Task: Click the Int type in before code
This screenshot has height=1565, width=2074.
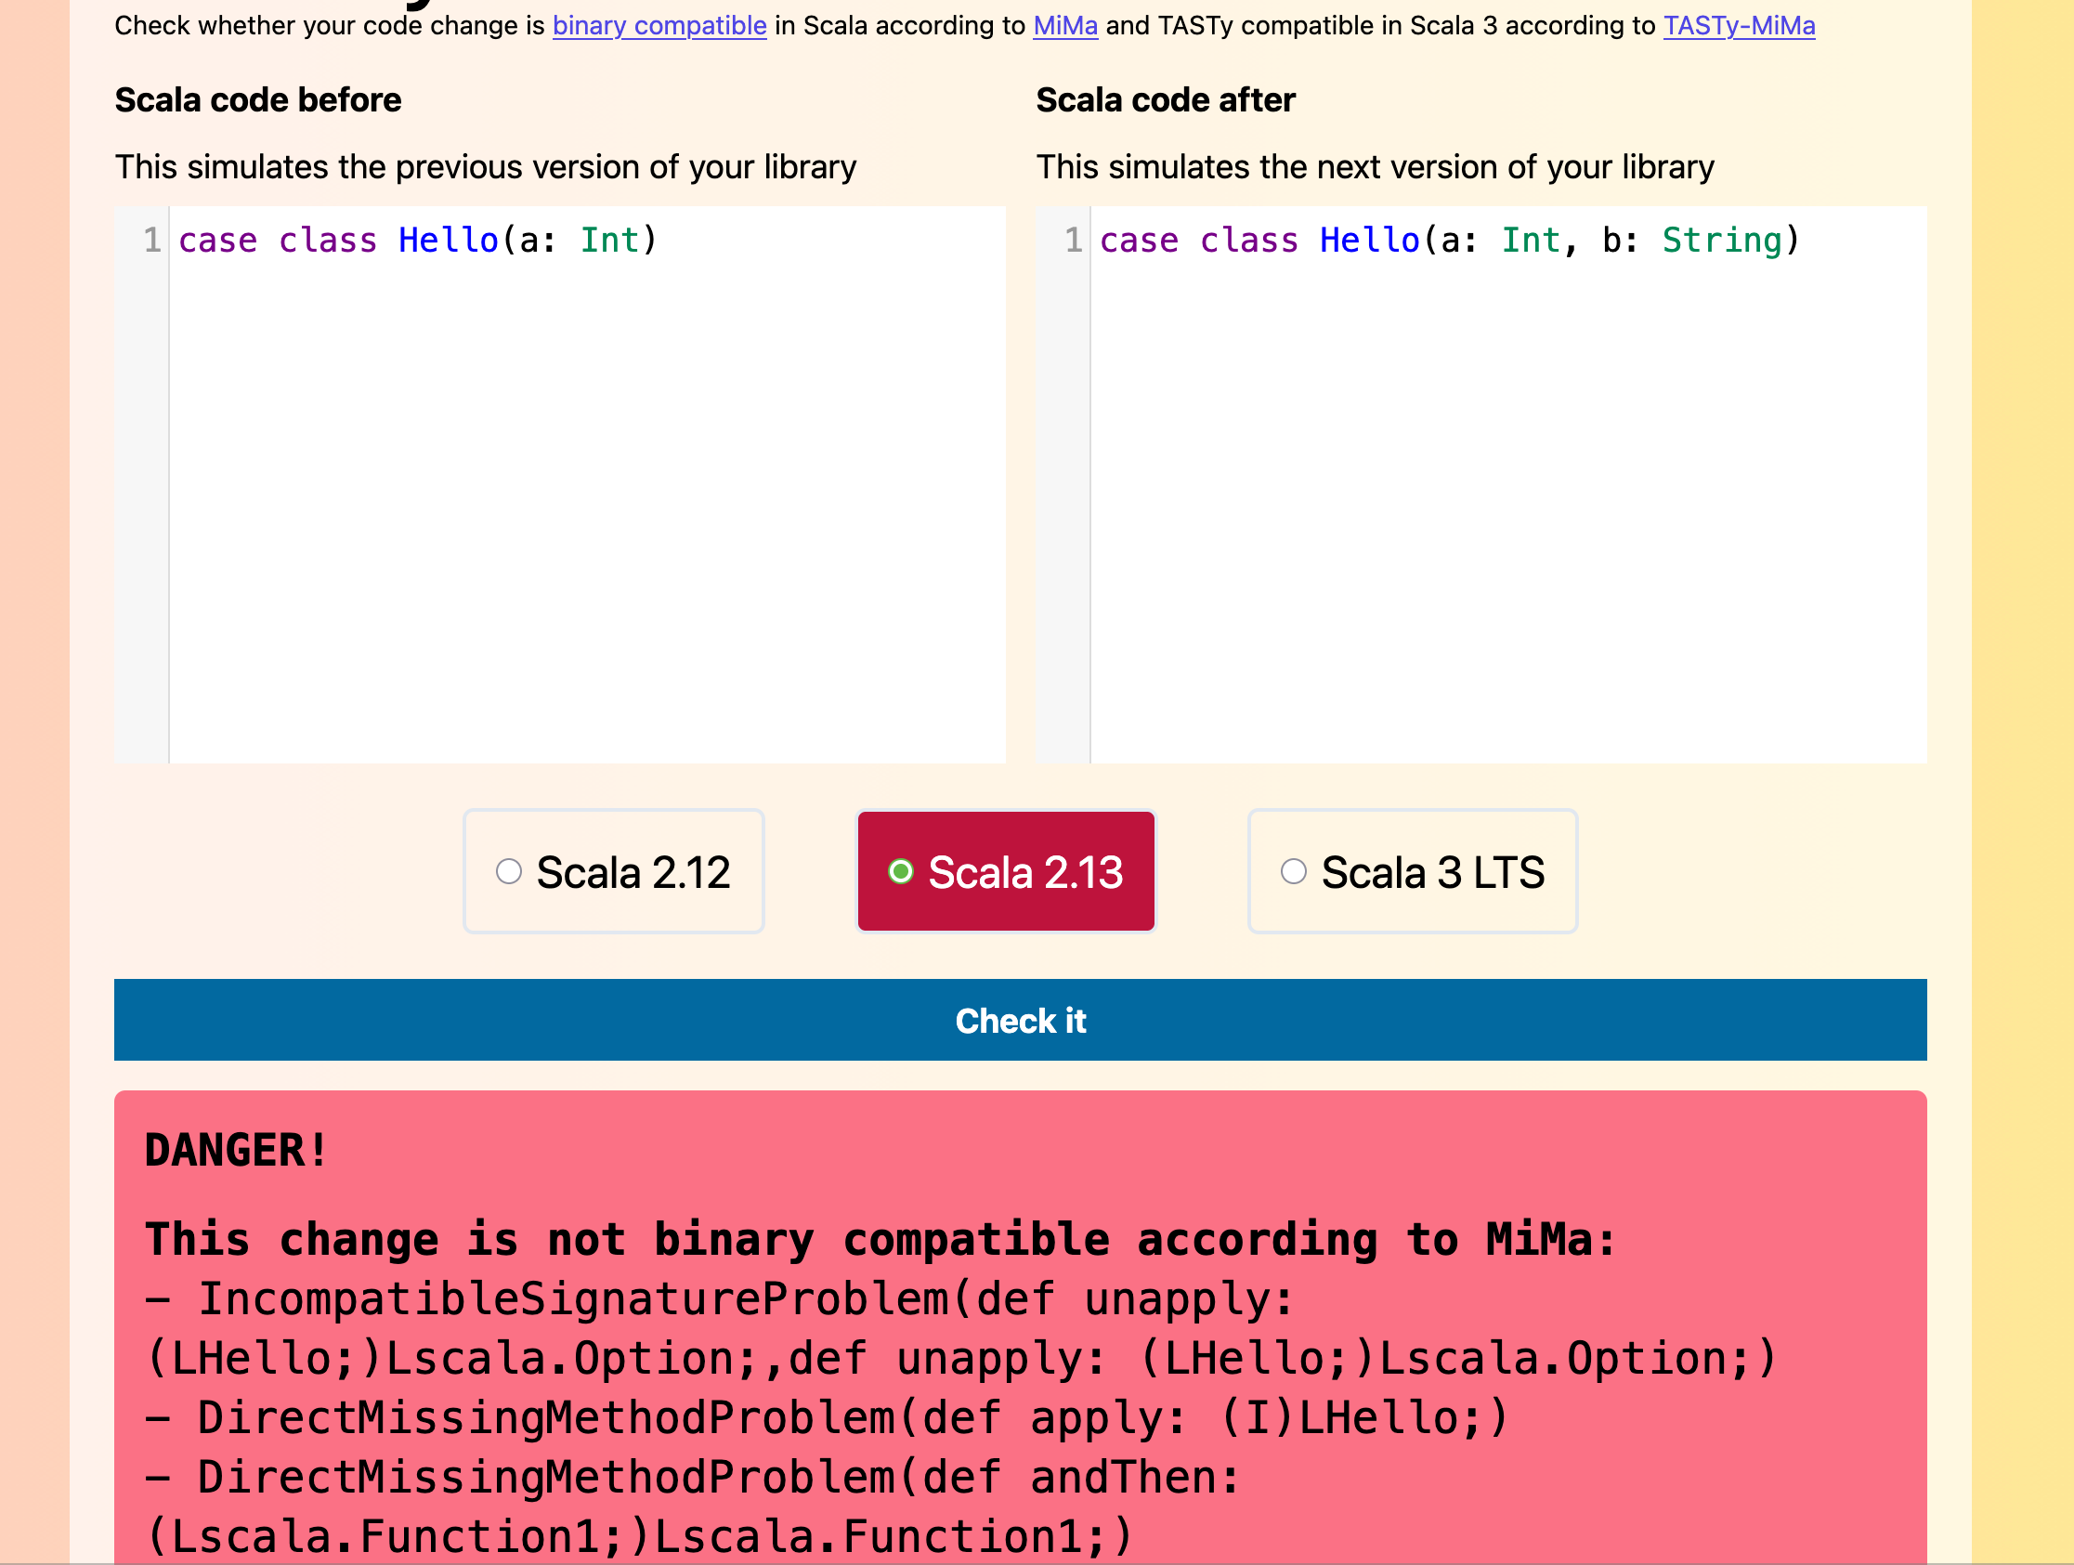Action: pos(609,240)
